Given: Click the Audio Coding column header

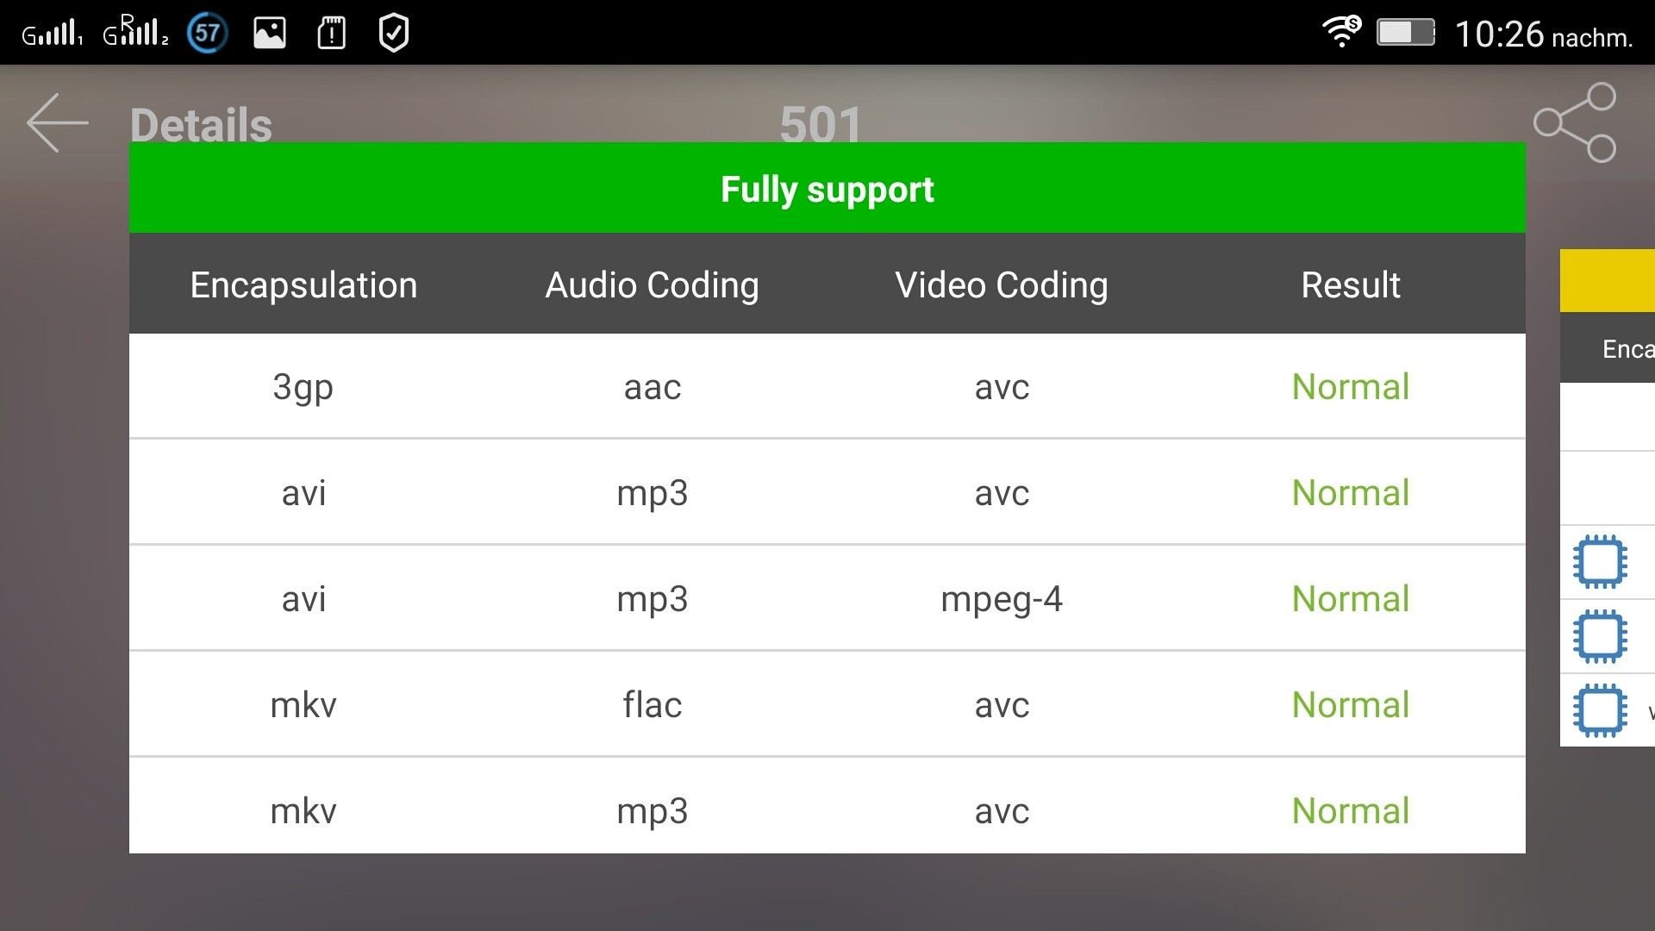Looking at the screenshot, I should (653, 284).
